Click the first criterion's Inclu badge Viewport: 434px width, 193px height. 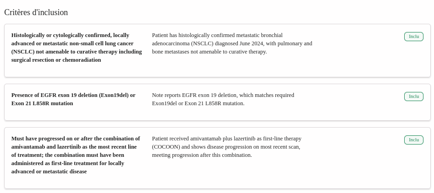tap(413, 37)
